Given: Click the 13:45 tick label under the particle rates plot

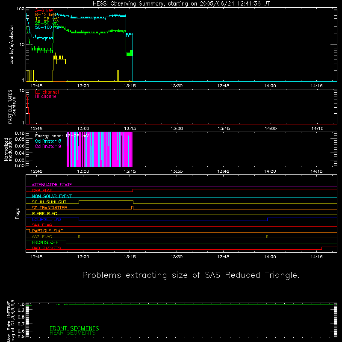Looking at the screenshot, I should [224, 129].
